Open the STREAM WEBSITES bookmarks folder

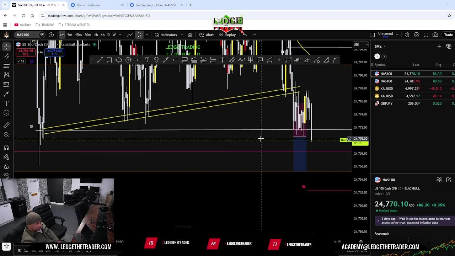(x=74, y=25)
